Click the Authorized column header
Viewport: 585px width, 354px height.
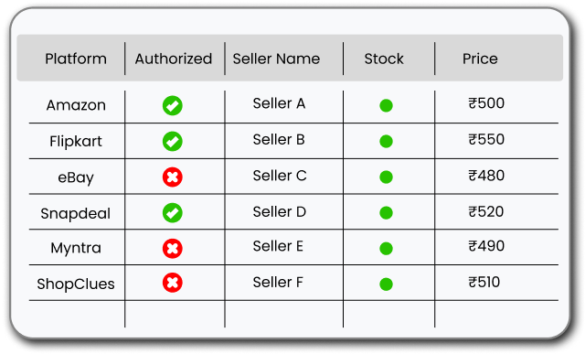click(x=174, y=59)
